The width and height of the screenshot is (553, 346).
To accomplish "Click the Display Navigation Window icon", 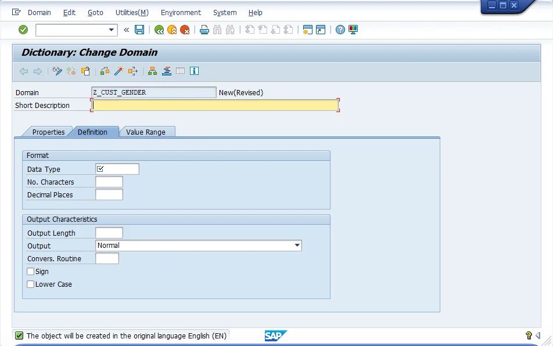I will point(167,71).
